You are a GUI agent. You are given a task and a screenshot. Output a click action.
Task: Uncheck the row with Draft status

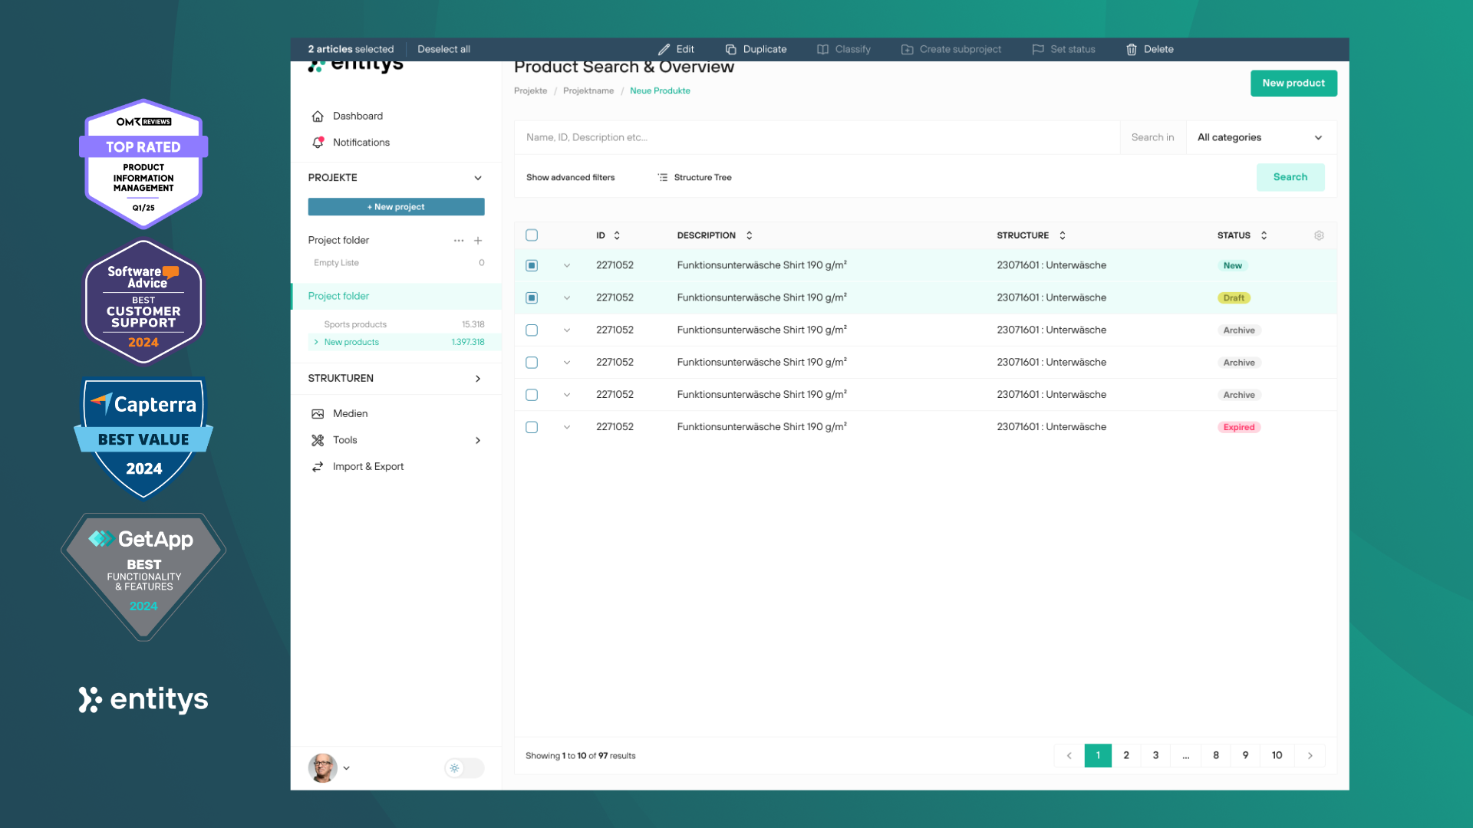[532, 297]
